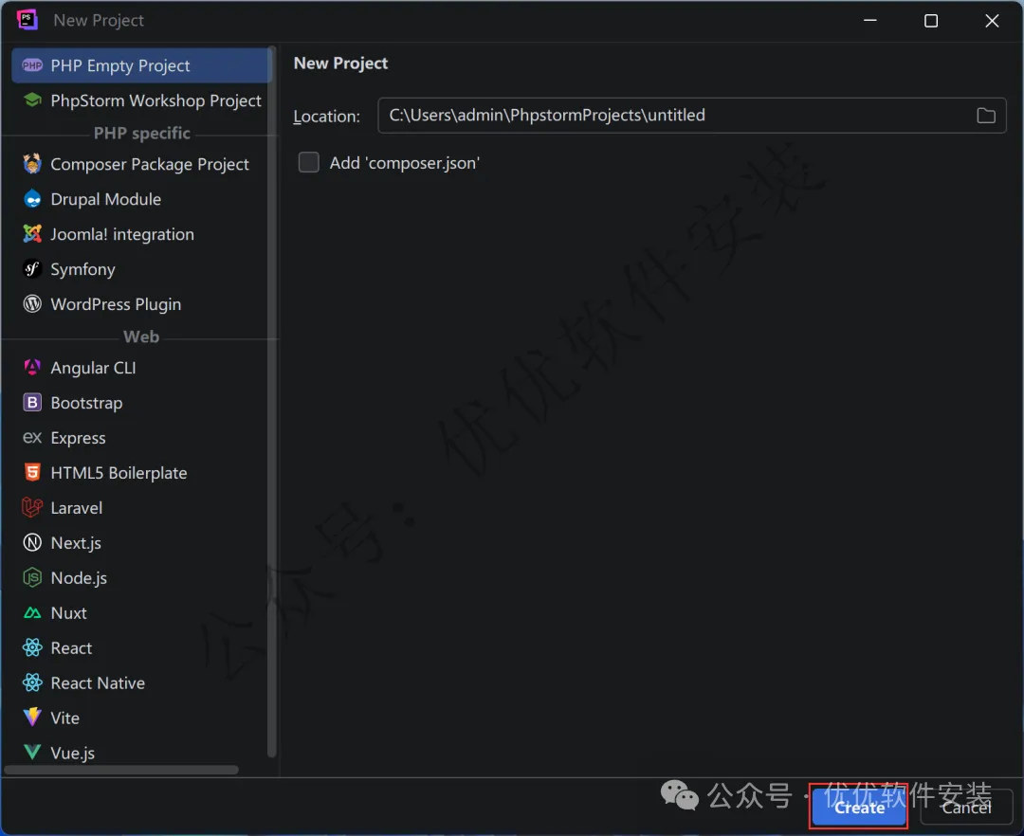The height and width of the screenshot is (836, 1024).
Task: Minimize the New Project window
Action: [x=869, y=21]
